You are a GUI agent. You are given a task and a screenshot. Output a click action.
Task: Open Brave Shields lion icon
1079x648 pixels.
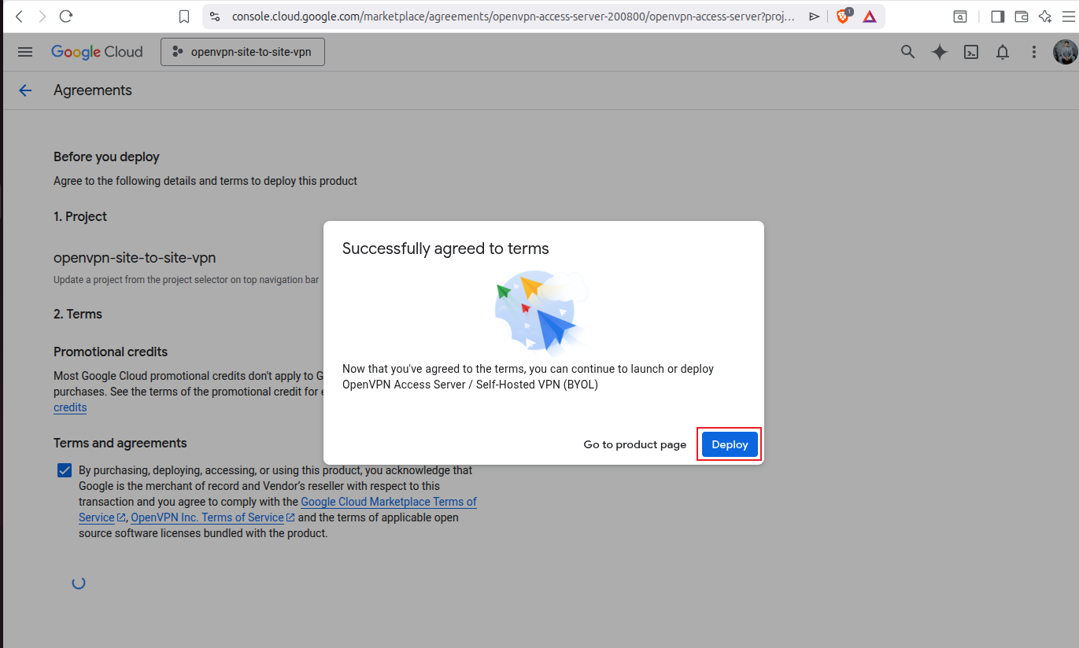(843, 16)
